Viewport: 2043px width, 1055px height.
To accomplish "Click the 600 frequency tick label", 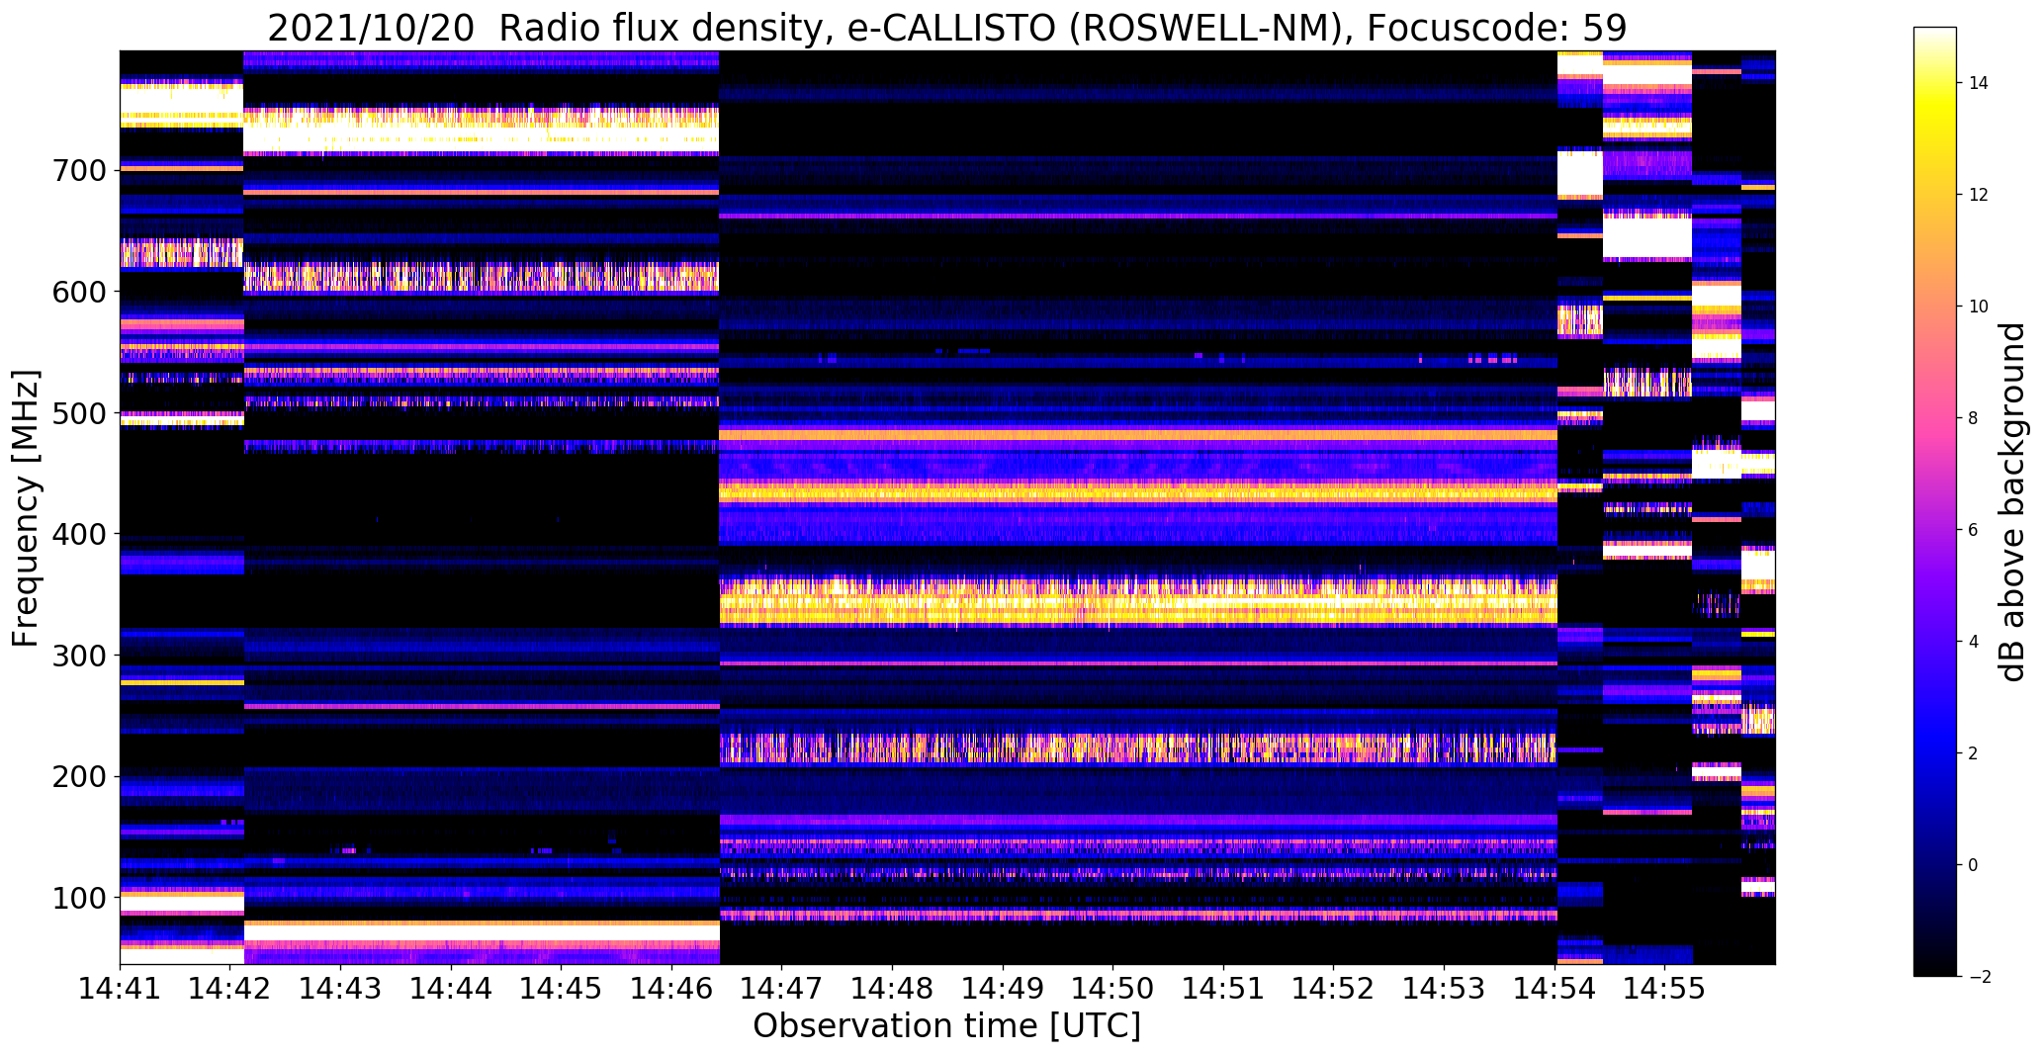I will point(77,292).
